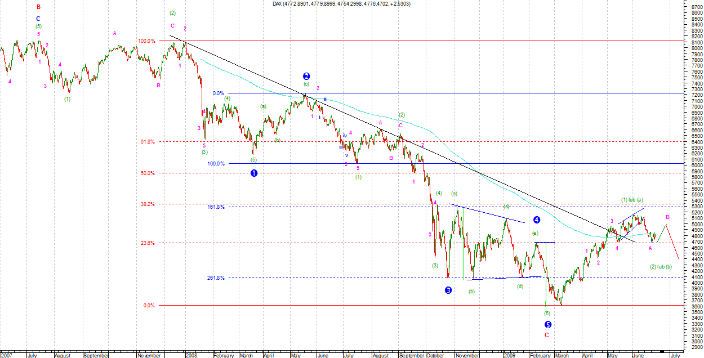Select the "(2) lub (b)" wave annotation
This screenshot has height=358, width=704.
[x=661, y=267]
